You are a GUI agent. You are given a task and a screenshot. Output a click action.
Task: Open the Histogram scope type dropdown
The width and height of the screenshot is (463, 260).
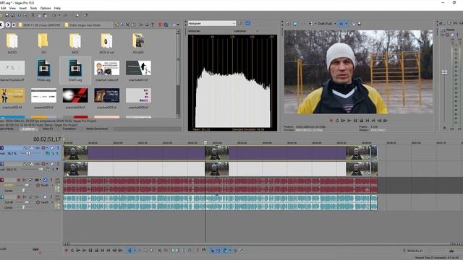click(x=212, y=23)
